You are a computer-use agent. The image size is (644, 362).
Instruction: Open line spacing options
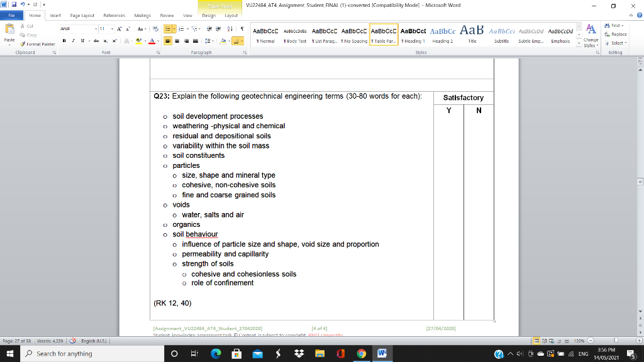(x=208, y=40)
